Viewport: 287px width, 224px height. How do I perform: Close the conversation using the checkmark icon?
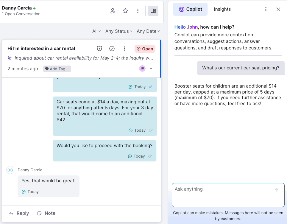tap(112, 49)
